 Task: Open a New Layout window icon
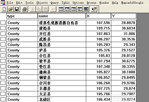tap(80, 9)
